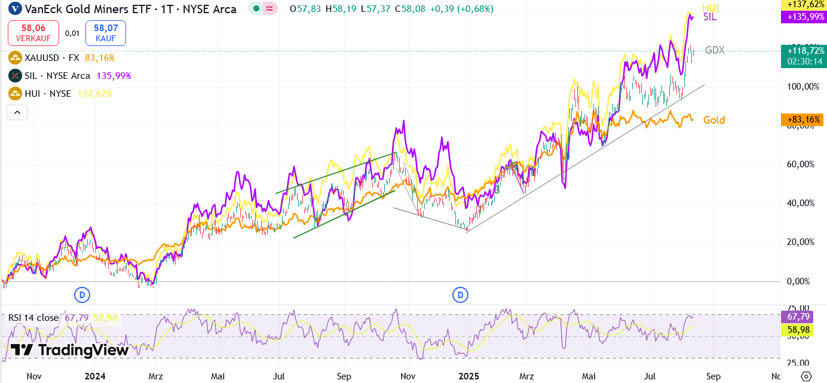Click the Mrz label right after 2025
This screenshot has width=827, height=383.
tap(526, 376)
